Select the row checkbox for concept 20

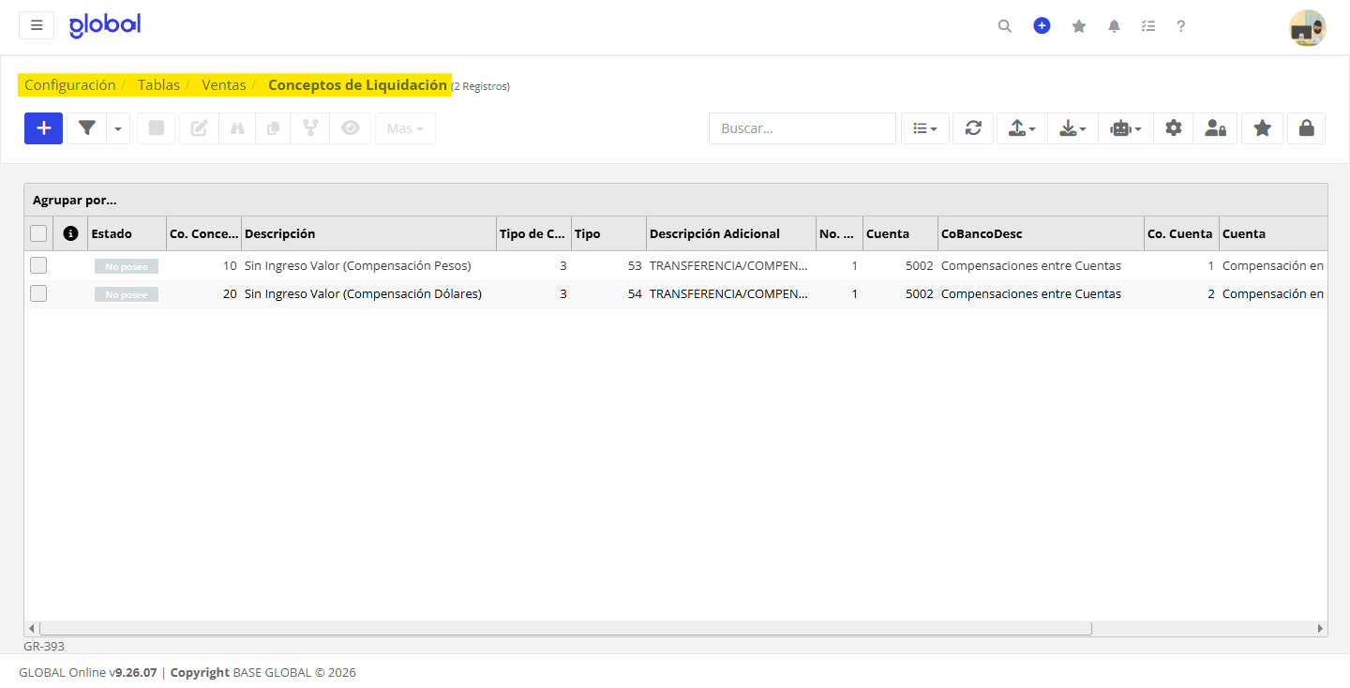38,293
